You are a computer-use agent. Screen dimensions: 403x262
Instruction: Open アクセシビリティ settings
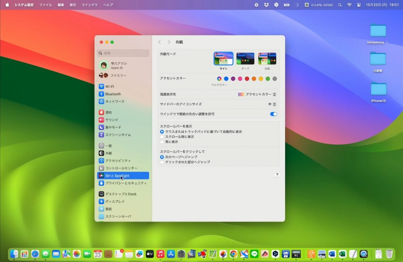coord(123,161)
